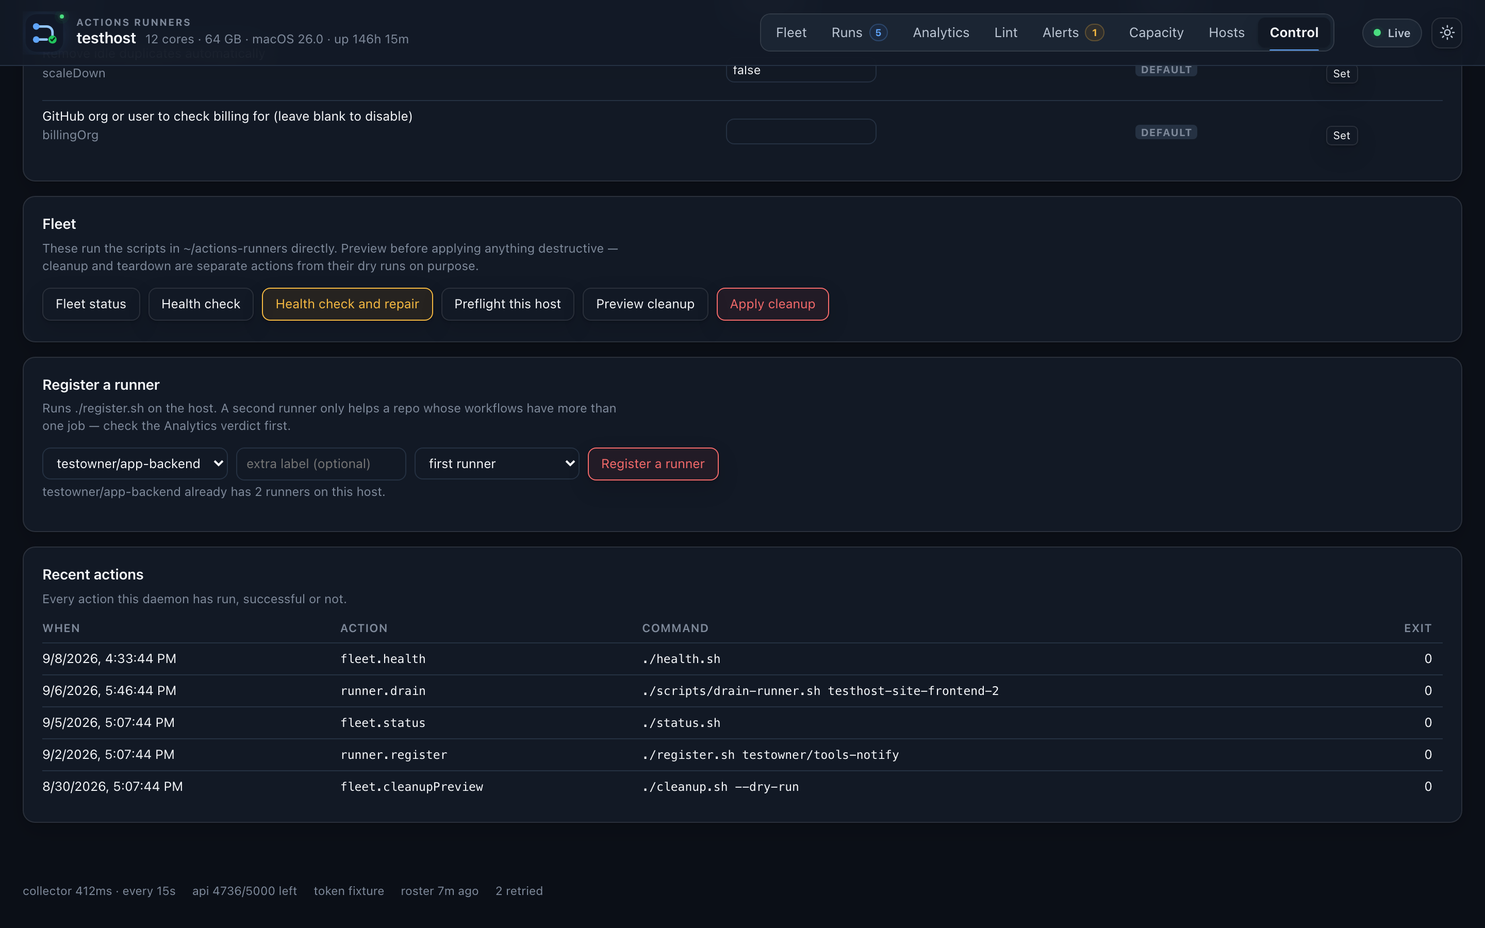Go to the Capacity tab
The height and width of the screenshot is (928, 1485).
[x=1156, y=32]
